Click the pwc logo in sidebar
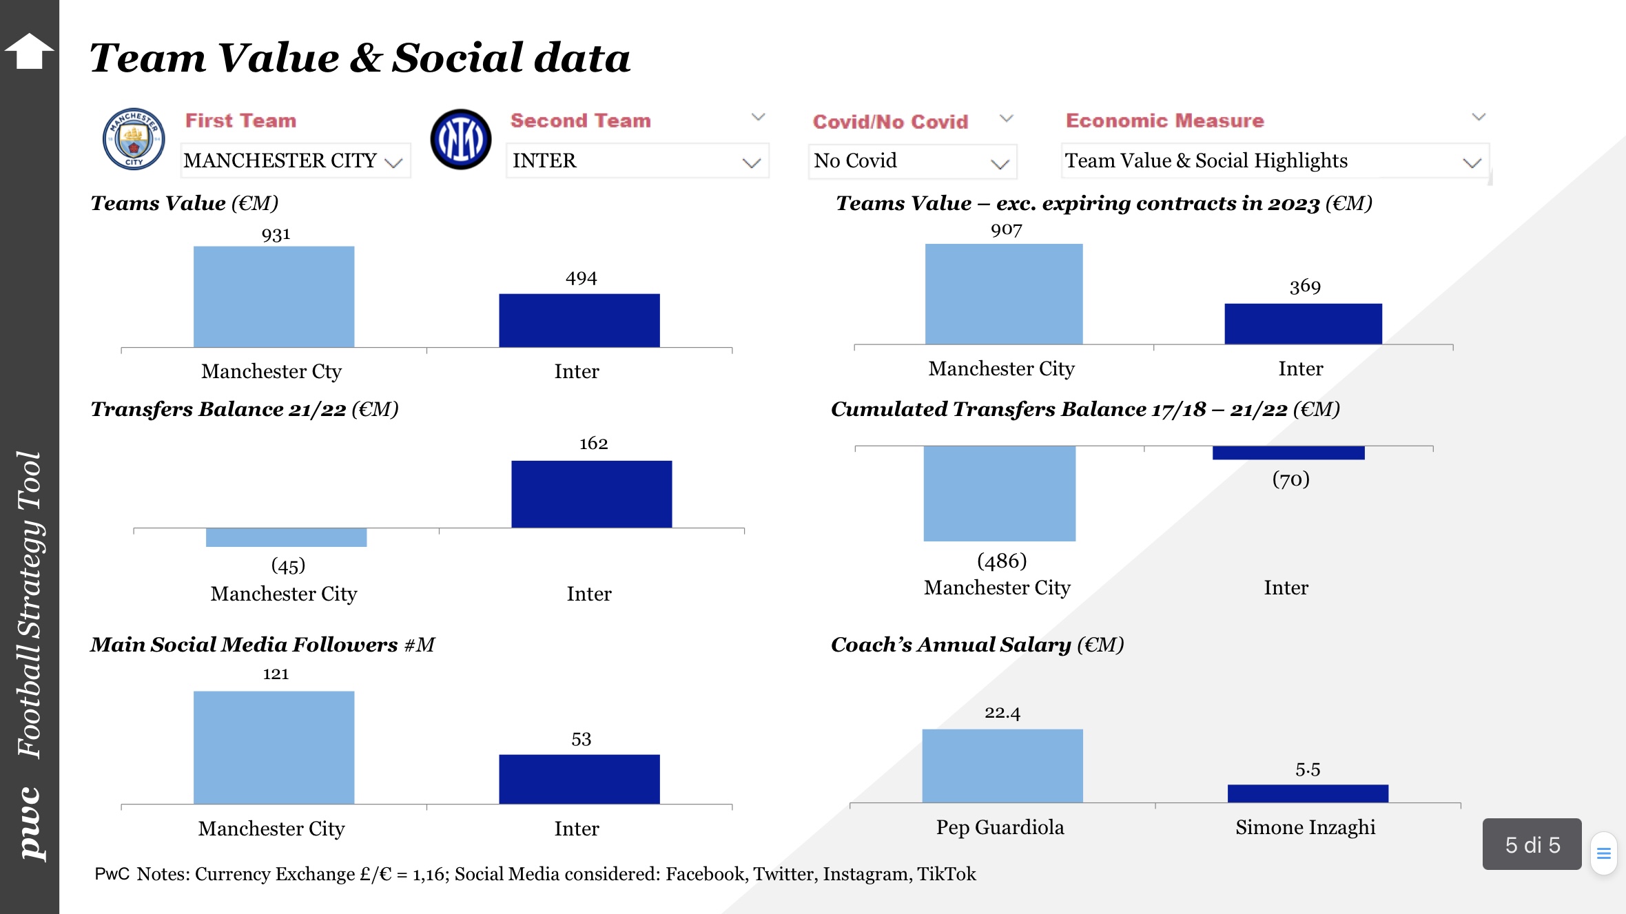 (30, 823)
